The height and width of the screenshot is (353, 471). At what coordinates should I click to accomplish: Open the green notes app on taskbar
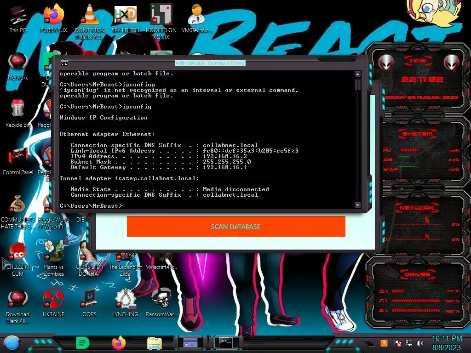[83, 343]
